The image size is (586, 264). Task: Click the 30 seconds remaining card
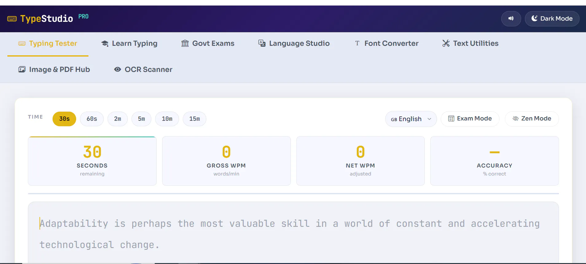pos(92,161)
